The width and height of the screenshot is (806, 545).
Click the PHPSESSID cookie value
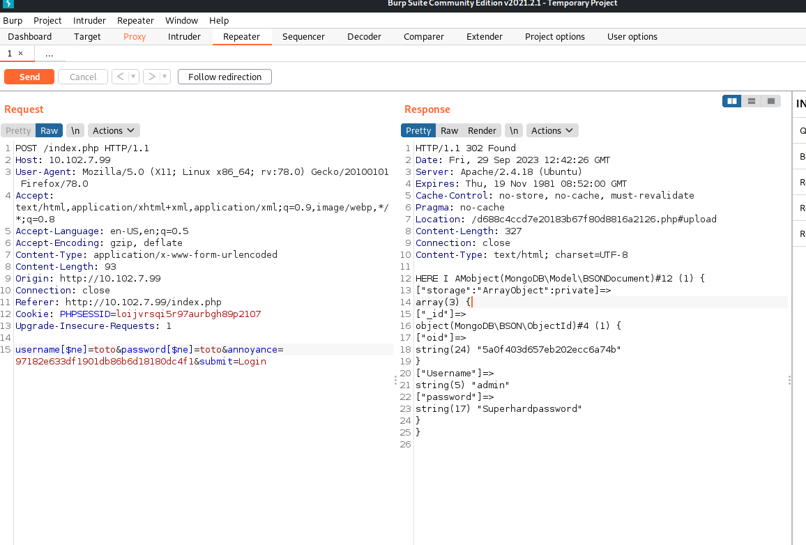189,314
